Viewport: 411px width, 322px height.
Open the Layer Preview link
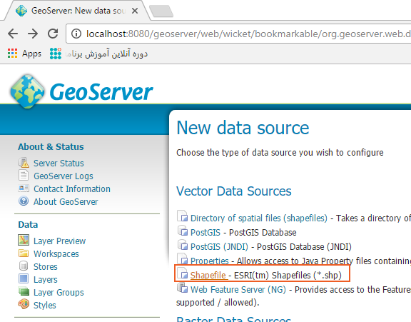[x=59, y=241]
